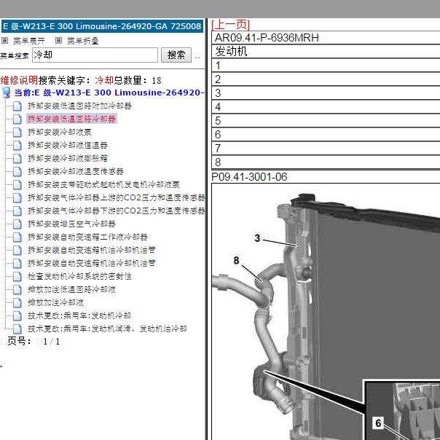Click the header E 级-W213-E 300 Limousine-264920-GA 725008
The width and height of the screenshot is (440, 440).
point(102,26)
